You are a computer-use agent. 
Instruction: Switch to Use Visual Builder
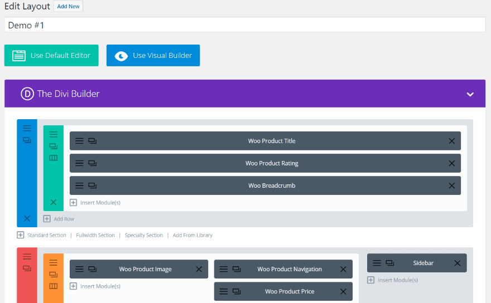click(x=153, y=56)
